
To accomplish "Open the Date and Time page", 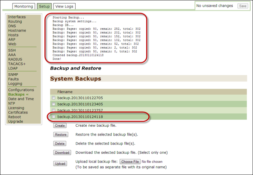I will (21, 99).
